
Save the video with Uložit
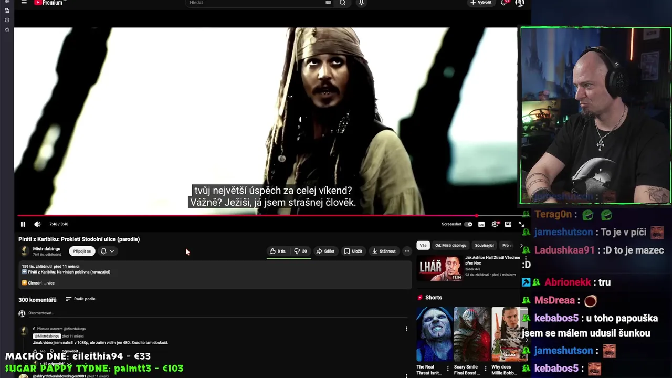[353, 251]
